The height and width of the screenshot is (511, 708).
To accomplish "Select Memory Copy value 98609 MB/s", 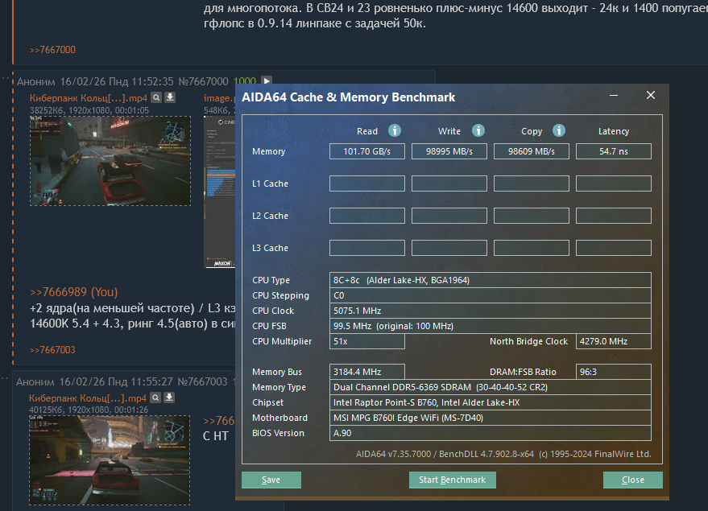I will pos(532,151).
